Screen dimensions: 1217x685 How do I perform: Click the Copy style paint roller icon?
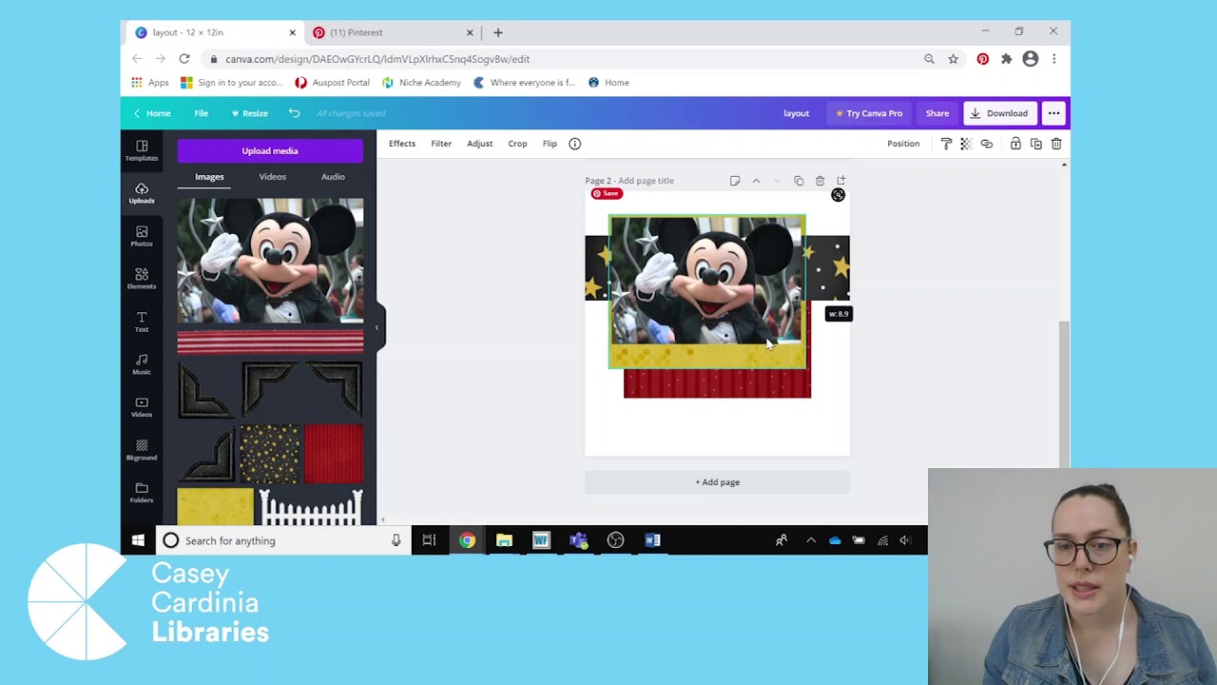[x=946, y=144]
